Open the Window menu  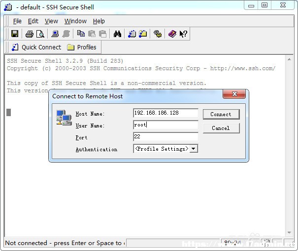click(75, 21)
